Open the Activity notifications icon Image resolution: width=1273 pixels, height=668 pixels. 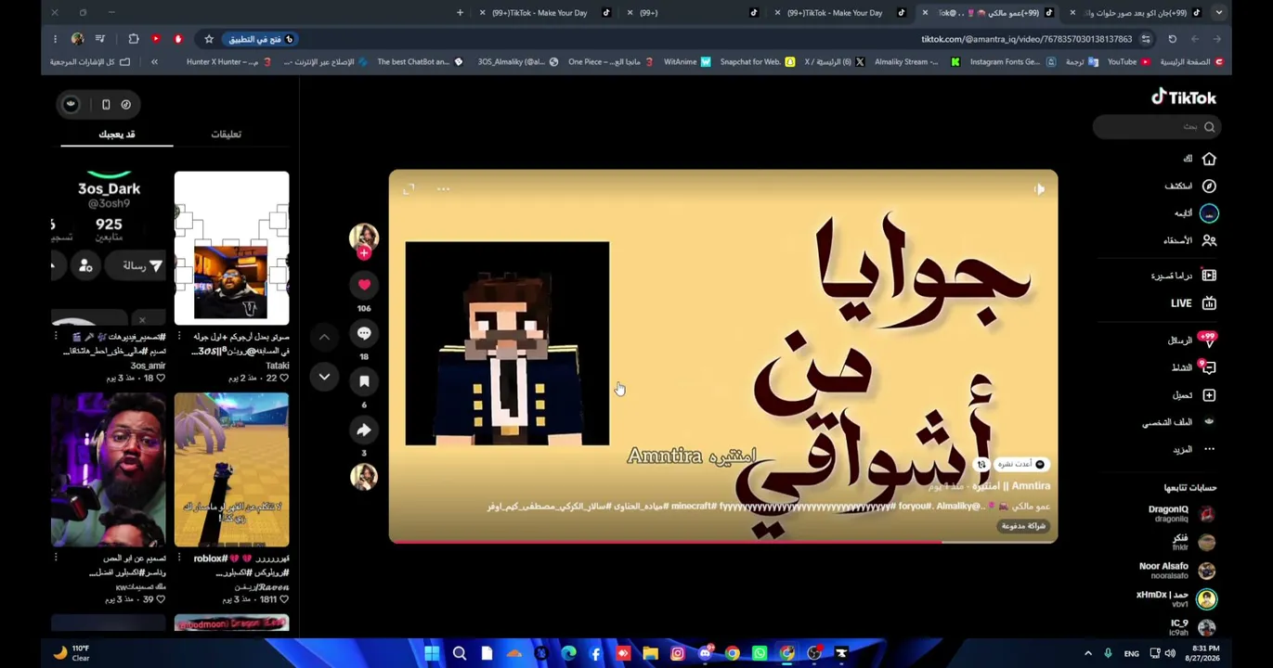(x=1207, y=367)
